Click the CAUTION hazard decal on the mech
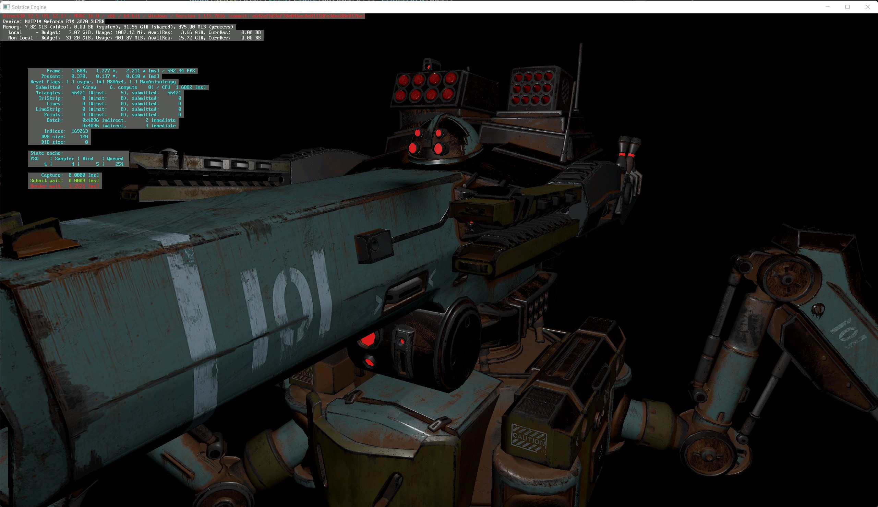The width and height of the screenshot is (878, 507). pos(529,439)
